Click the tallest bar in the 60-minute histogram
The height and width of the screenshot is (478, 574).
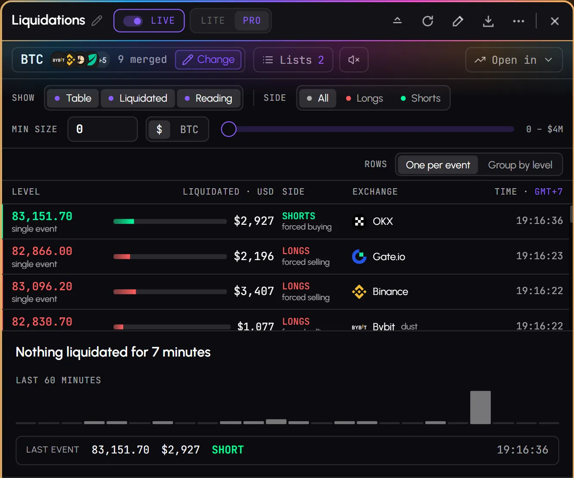click(x=480, y=407)
